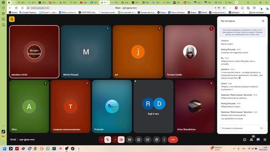Open activities icon at bottom right

point(265,140)
